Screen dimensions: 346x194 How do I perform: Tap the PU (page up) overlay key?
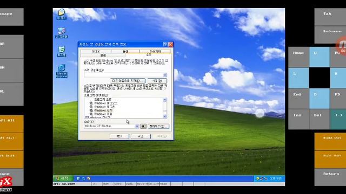point(338,57)
